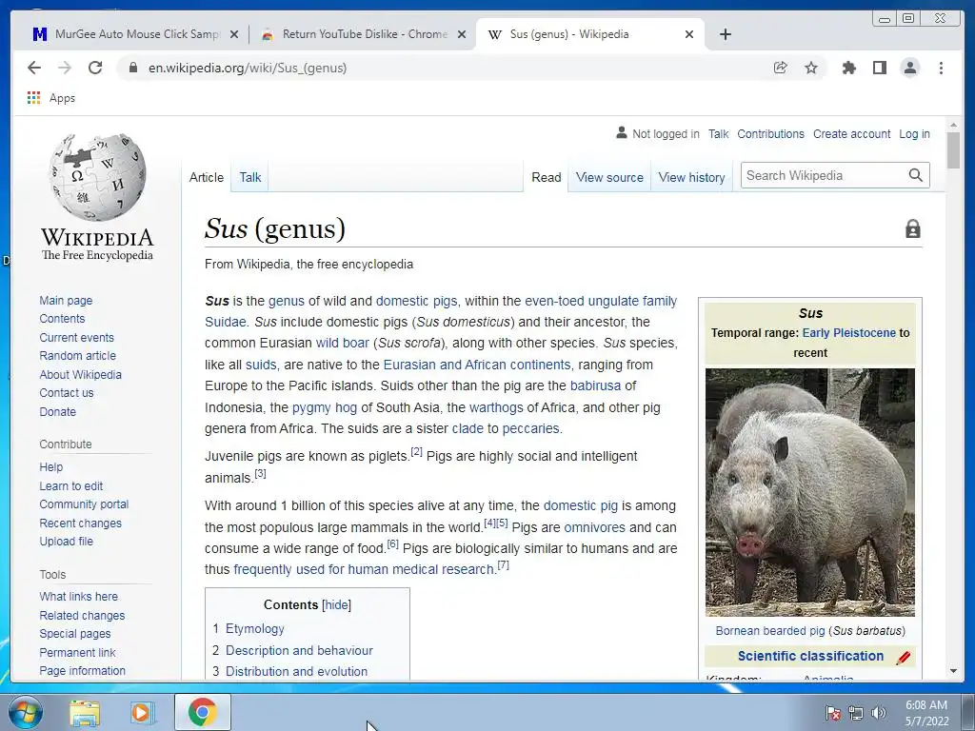Open the share this page icon
Screen dimensions: 975x731
pyautogui.click(x=781, y=68)
